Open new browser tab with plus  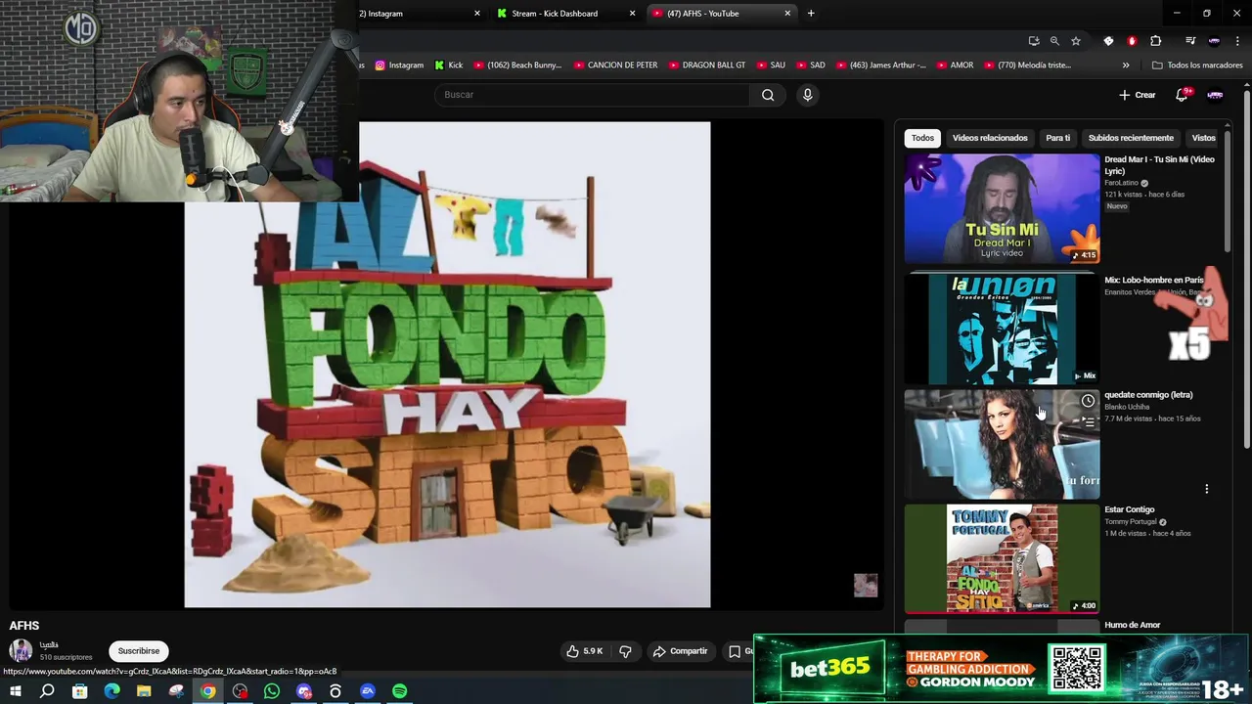811,14
